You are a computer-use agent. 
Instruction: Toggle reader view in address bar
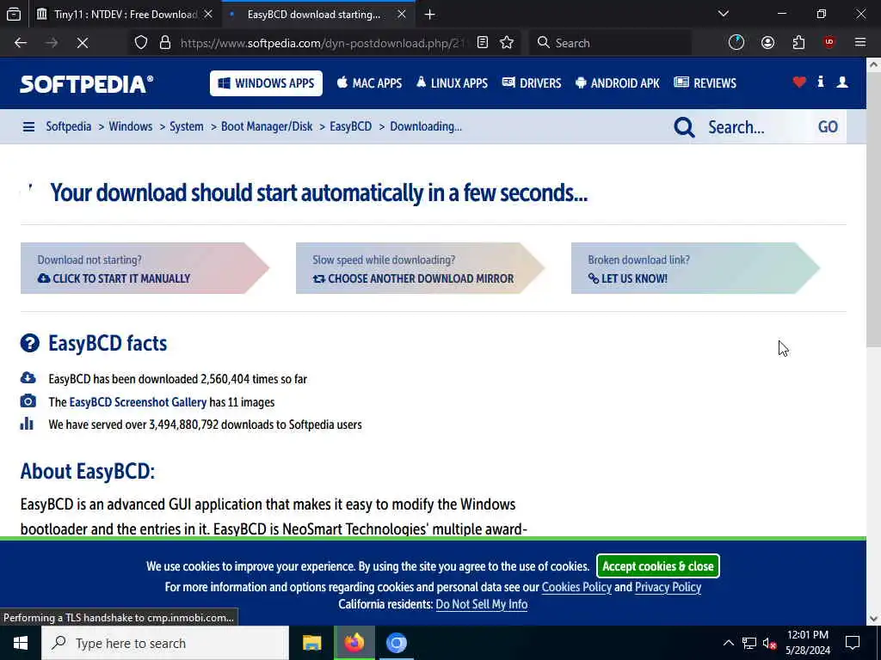click(483, 43)
